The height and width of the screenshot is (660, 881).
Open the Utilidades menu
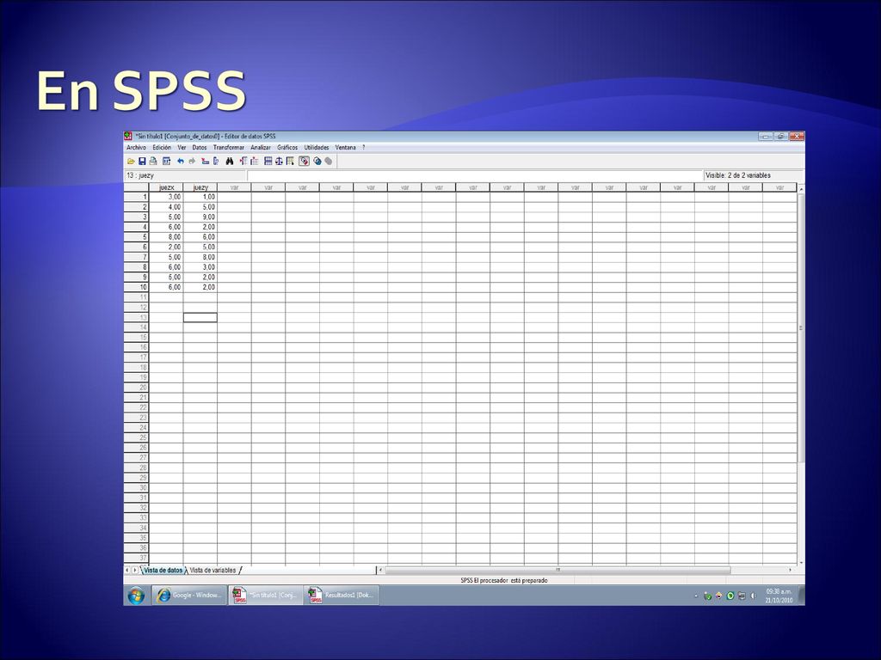click(x=317, y=148)
